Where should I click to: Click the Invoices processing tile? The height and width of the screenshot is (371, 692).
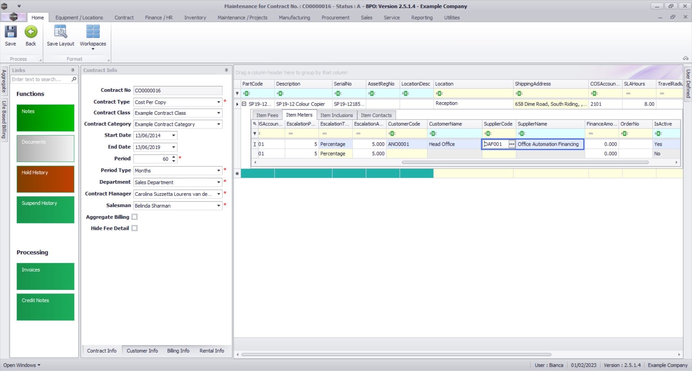pos(45,276)
